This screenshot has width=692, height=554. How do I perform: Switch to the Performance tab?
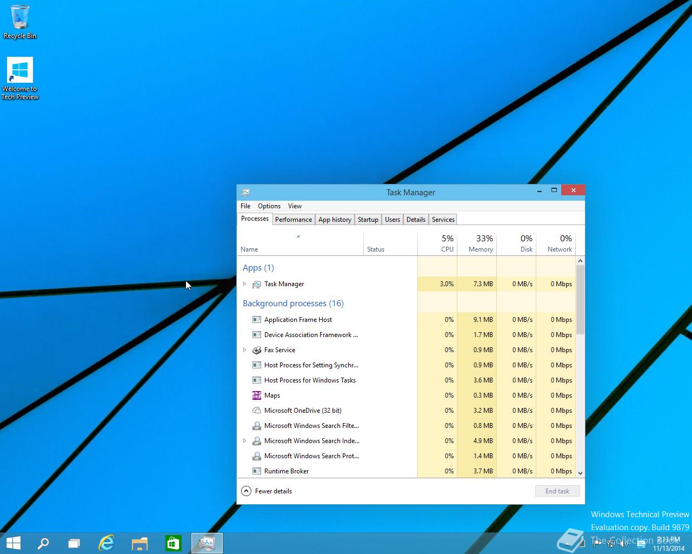click(294, 220)
